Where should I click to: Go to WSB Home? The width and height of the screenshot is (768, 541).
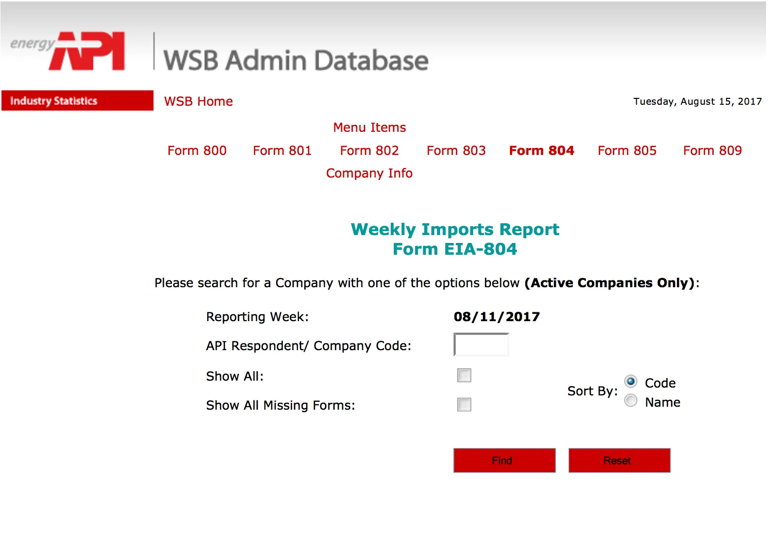pyautogui.click(x=198, y=101)
